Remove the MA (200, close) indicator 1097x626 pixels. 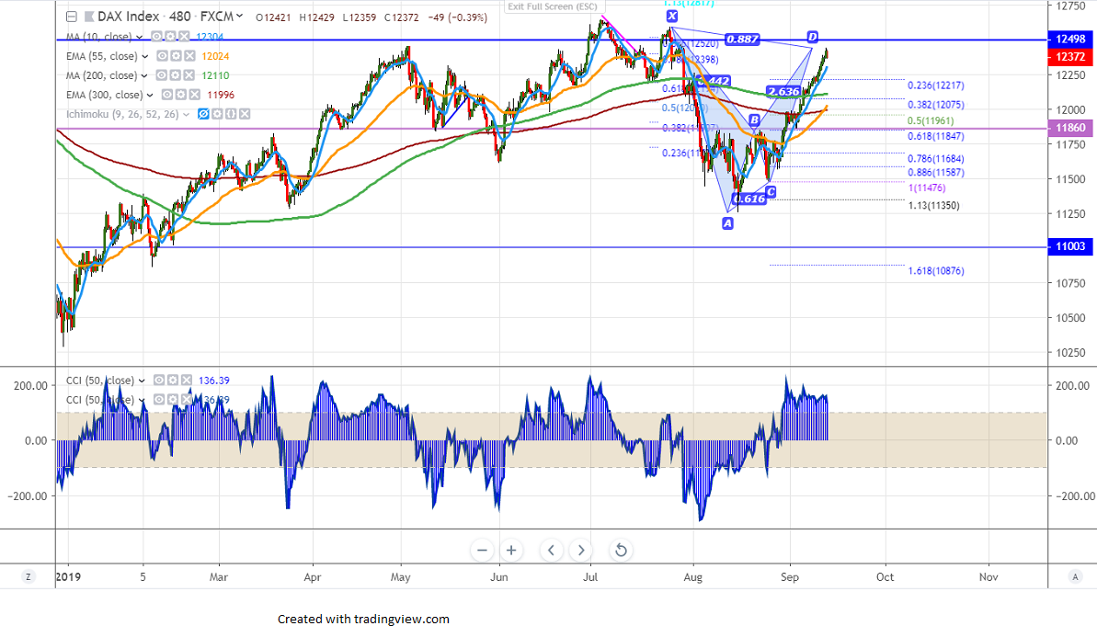tap(189, 75)
